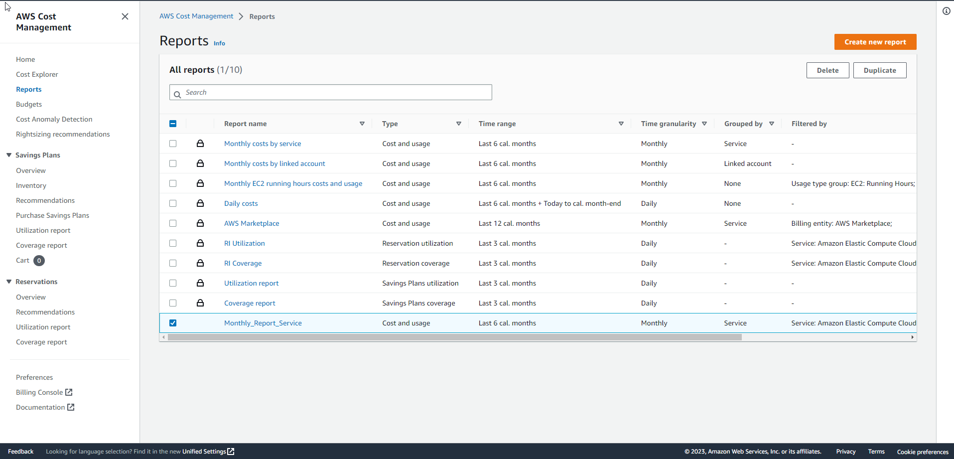The image size is (954, 459).
Task: Click the Create new report button
Action: click(875, 42)
